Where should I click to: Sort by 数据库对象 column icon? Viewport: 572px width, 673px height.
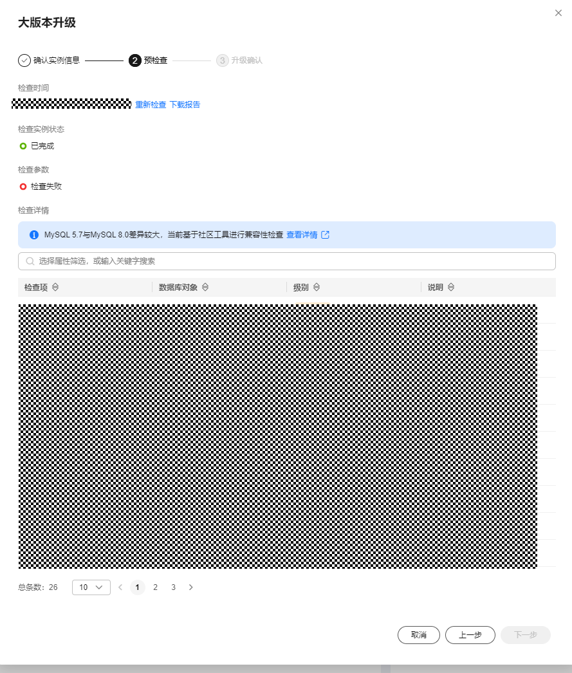[x=205, y=287]
